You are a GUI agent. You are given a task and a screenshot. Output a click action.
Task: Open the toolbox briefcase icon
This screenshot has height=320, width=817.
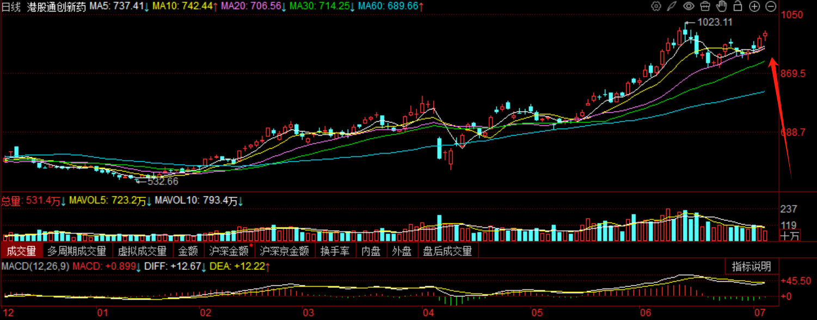[705, 7]
